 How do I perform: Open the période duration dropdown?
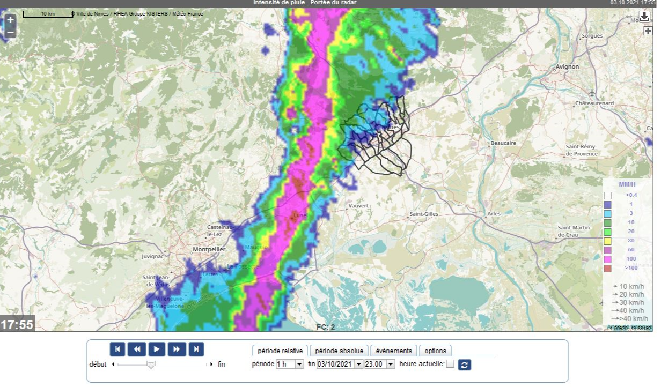(x=289, y=364)
